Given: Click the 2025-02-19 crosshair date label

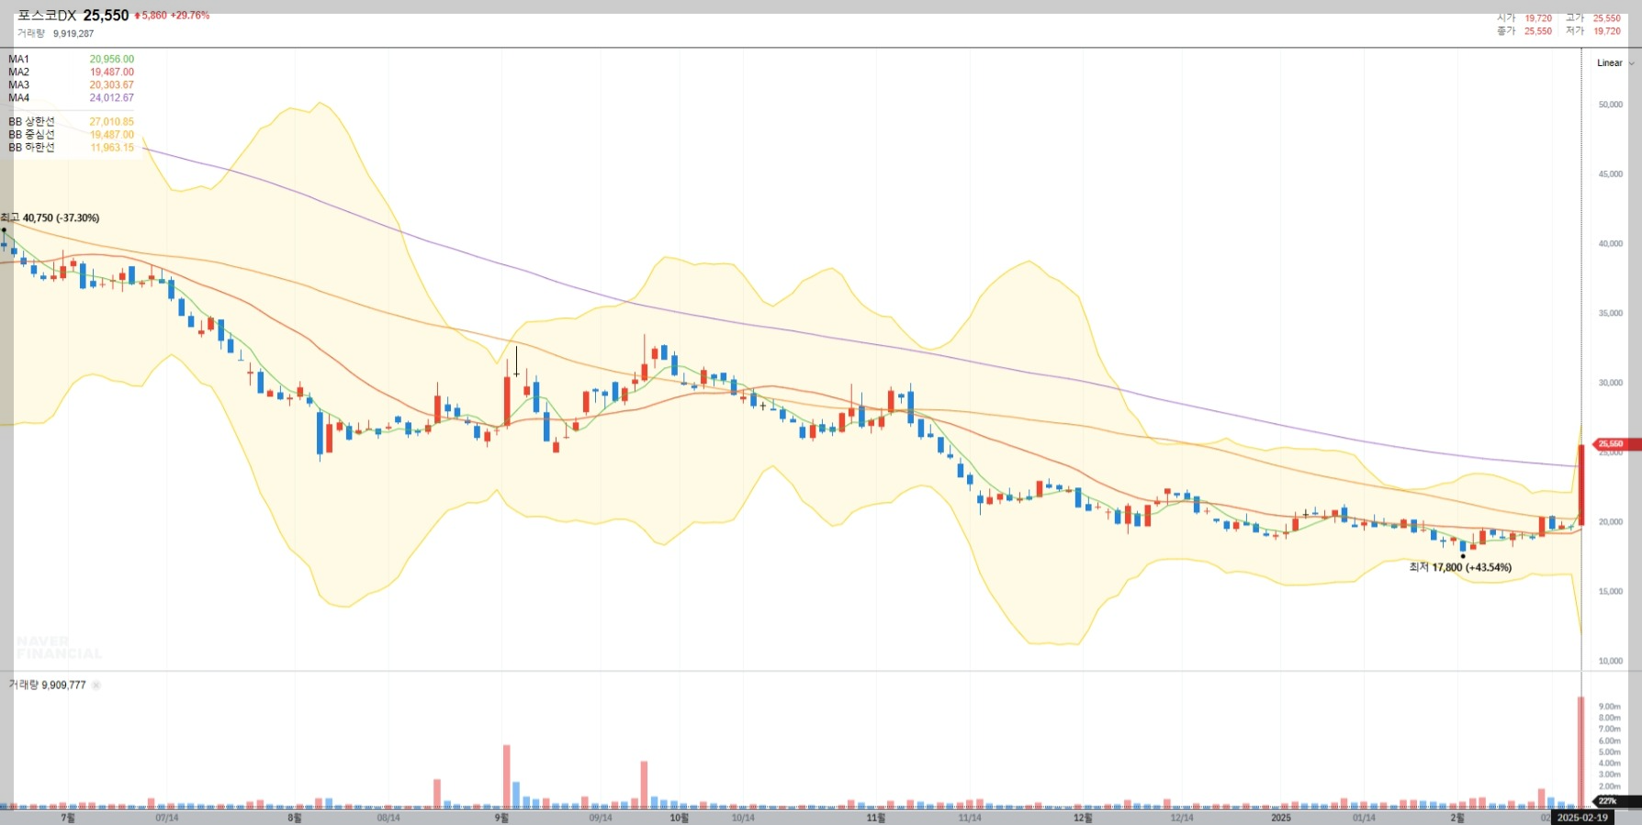Looking at the screenshot, I should point(1582,818).
